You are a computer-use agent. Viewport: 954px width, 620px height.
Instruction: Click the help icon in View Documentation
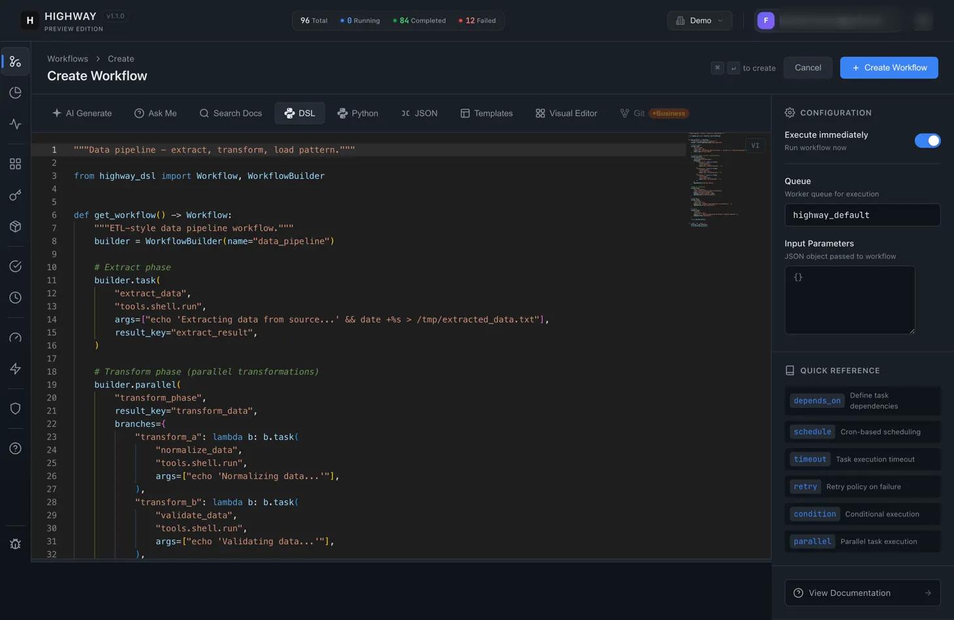[x=798, y=593]
